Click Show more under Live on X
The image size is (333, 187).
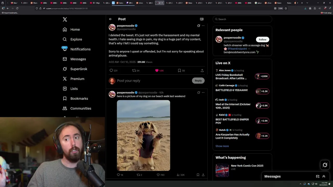coord(222,146)
